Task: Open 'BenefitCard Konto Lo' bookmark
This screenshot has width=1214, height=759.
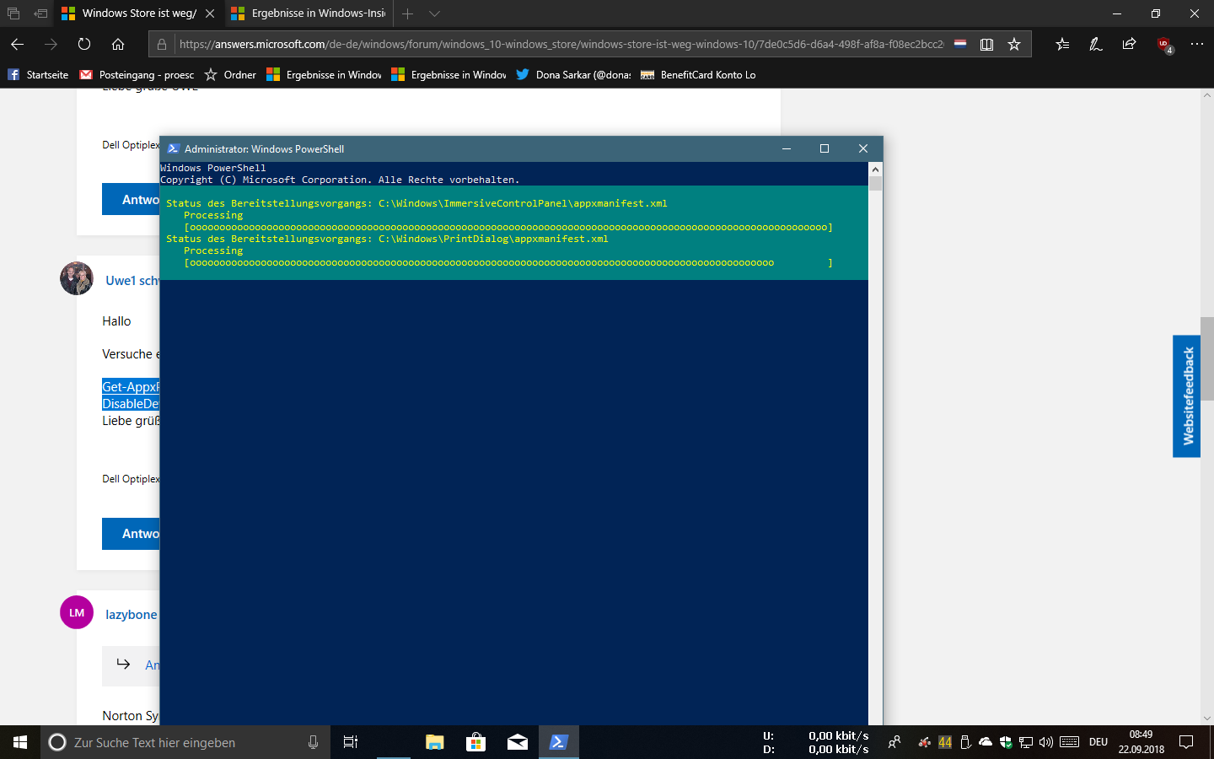Action: click(x=698, y=75)
